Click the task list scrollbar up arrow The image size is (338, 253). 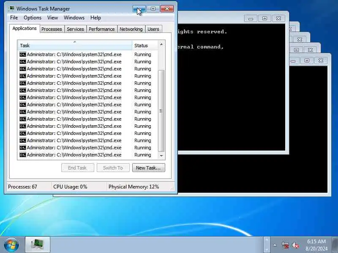(x=161, y=44)
